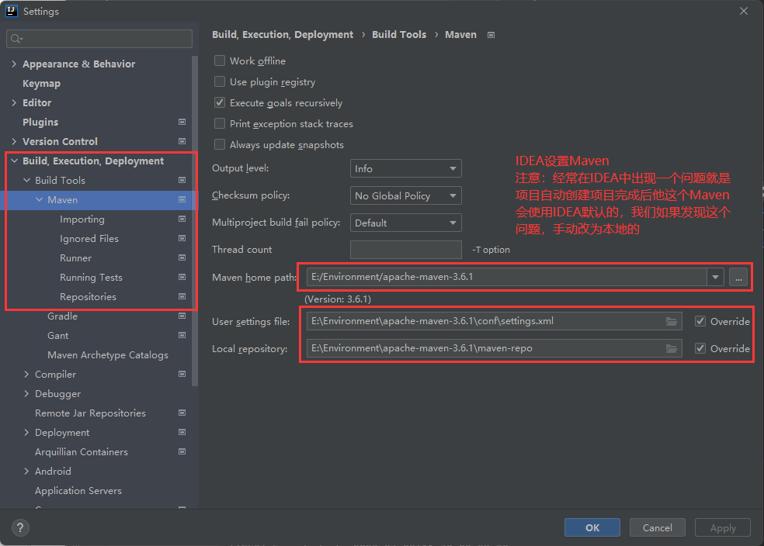Open the help question mark button
Screen dimensions: 764x546
(20, 527)
